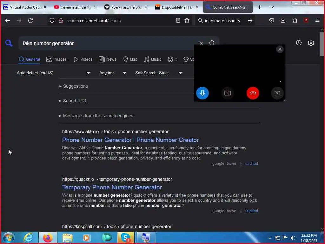Click the fake number generator search field

click(x=108, y=43)
